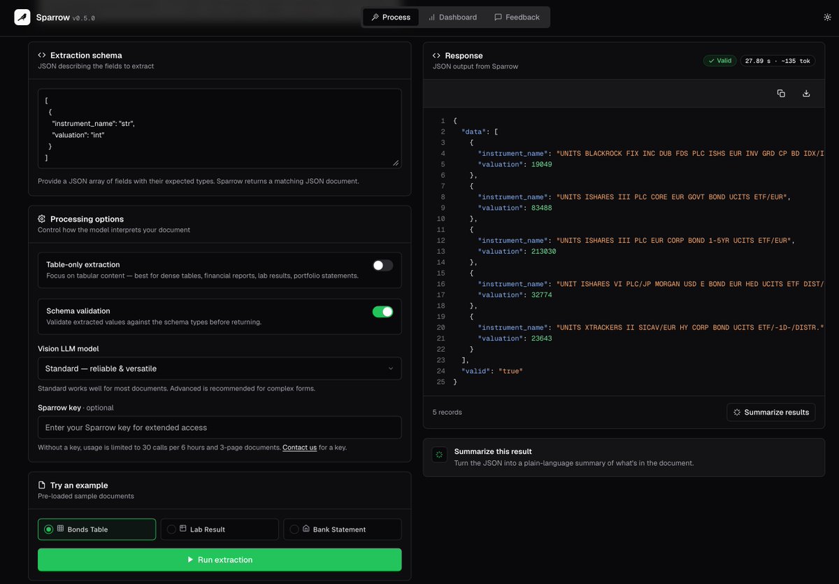Viewport: 839px width, 584px height.
Task: Click the Try an example document icon
Action: coord(42,485)
